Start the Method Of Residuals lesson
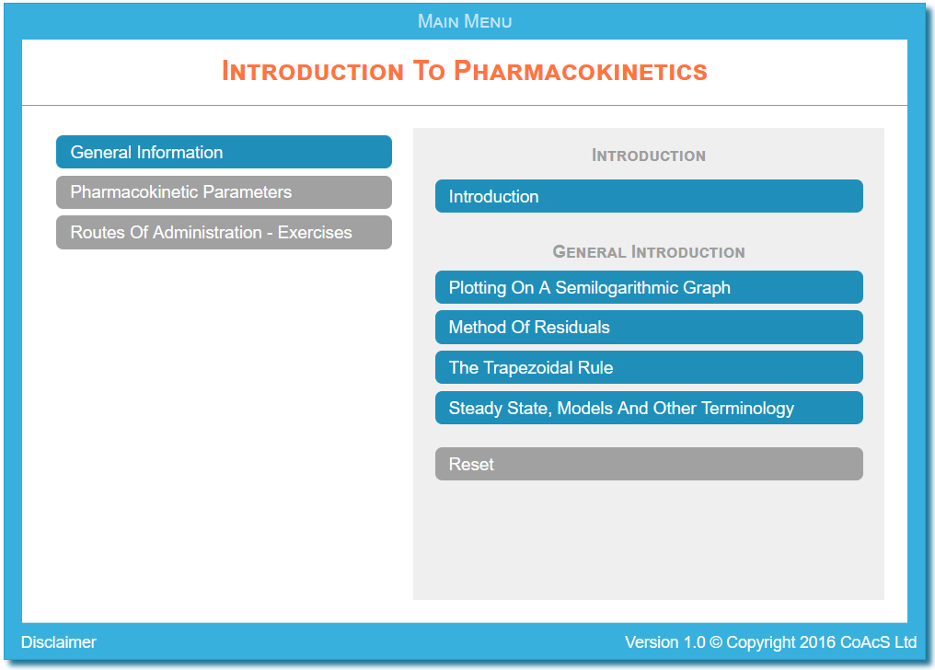 tap(649, 328)
